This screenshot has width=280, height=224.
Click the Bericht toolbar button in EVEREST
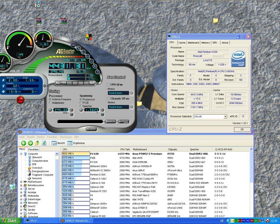[x=58, y=143]
